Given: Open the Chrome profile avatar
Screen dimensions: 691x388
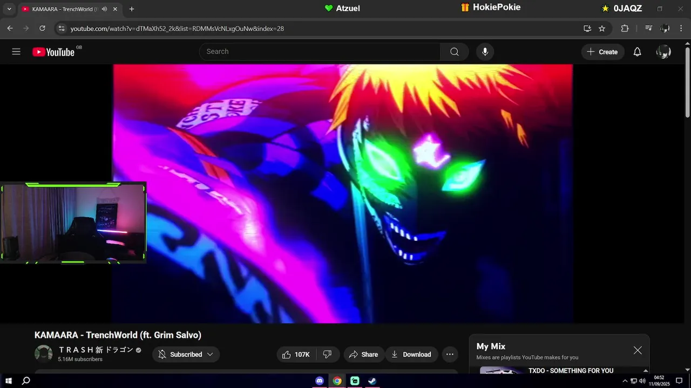Looking at the screenshot, I should 665,29.
